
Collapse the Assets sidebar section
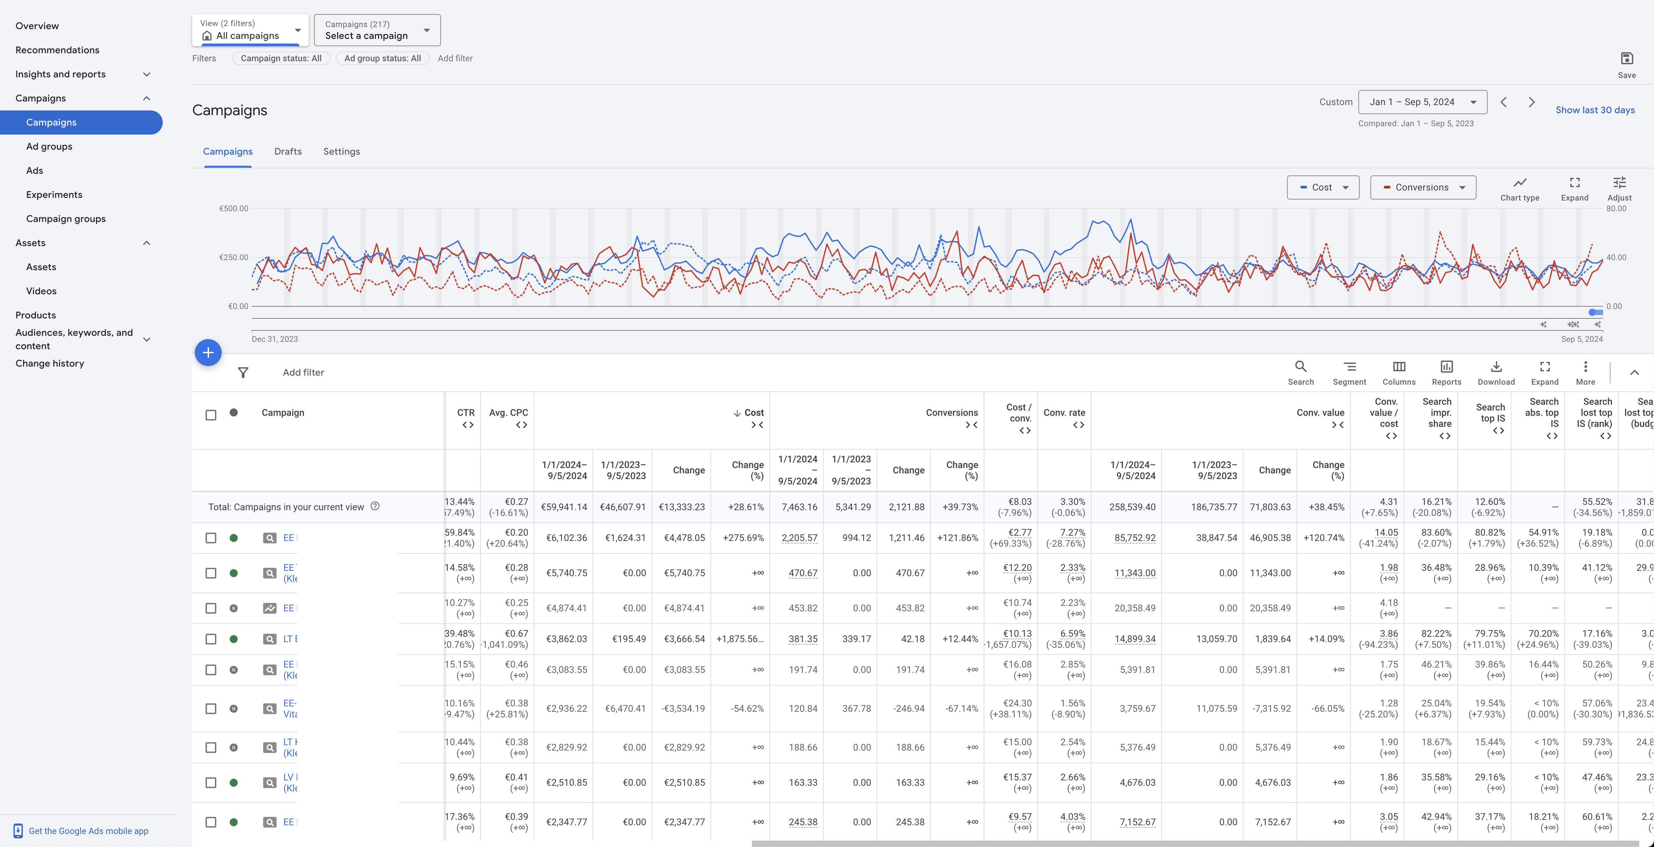click(x=146, y=243)
